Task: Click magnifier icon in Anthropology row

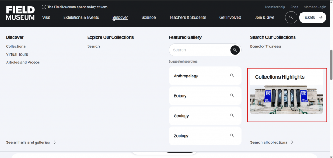Action: coord(232,76)
